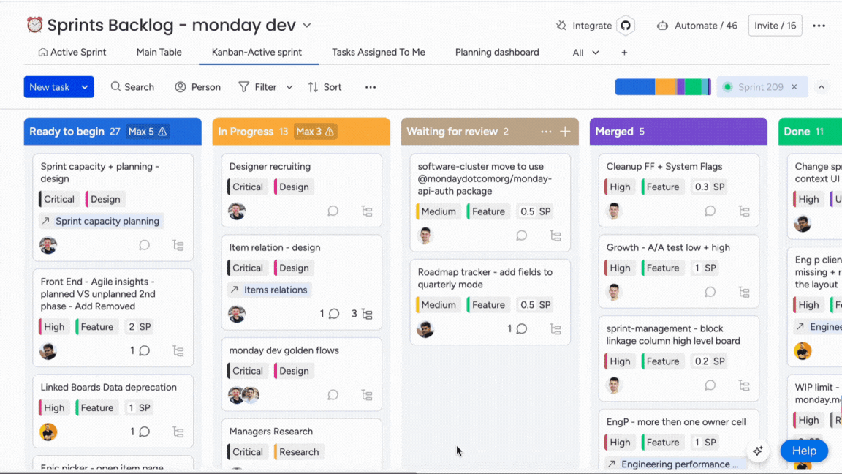Open the GitHub integration icon
The width and height of the screenshot is (842, 474).
click(626, 25)
